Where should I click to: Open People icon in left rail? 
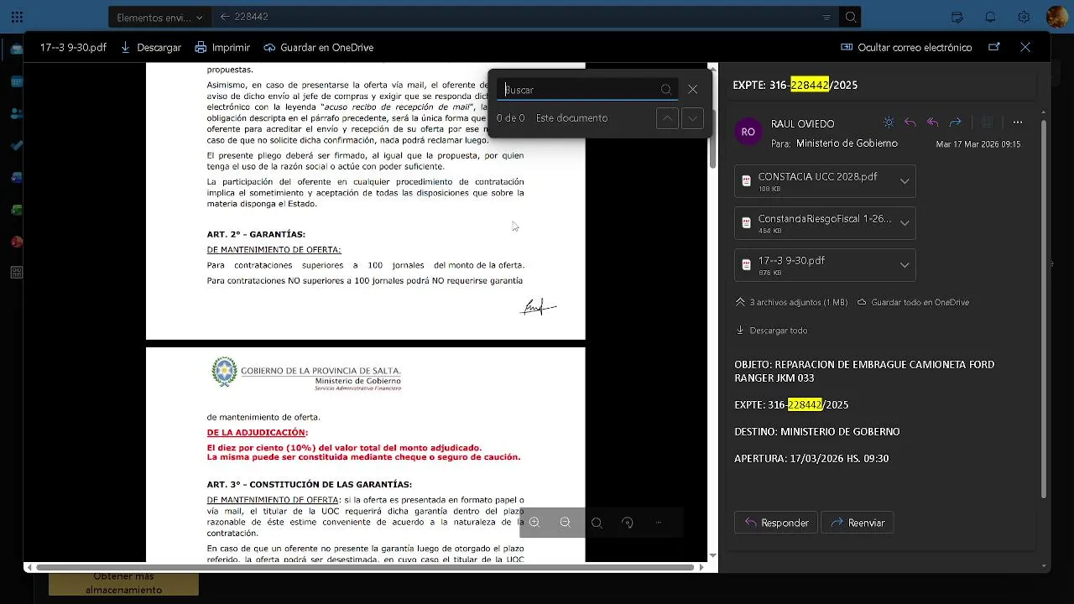[x=17, y=113]
